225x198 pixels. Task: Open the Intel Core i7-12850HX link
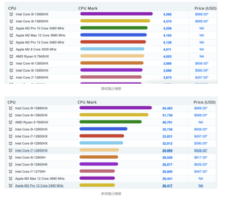[31, 151]
